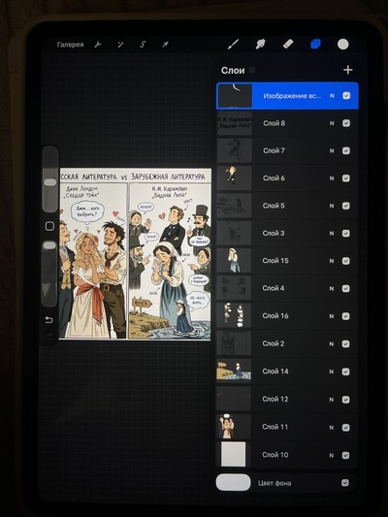This screenshot has width=388, height=517.
Task: Close the Layers panel via layers icon
Action: pyautogui.click(x=315, y=44)
